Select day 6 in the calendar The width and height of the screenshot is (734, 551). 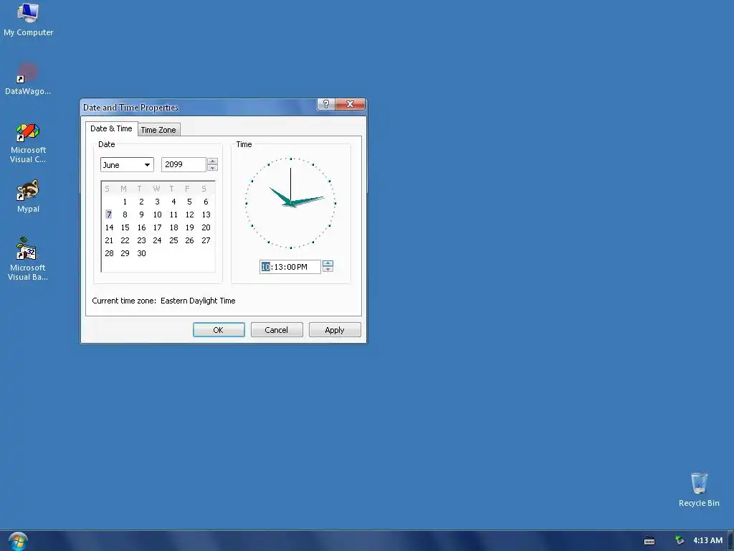click(x=206, y=202)
